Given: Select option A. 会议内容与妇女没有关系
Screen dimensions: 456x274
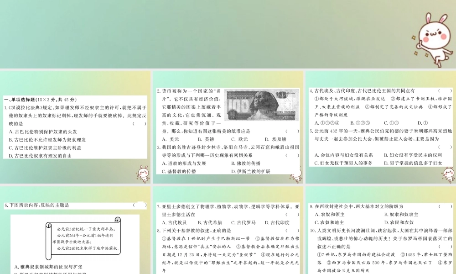Looking at the screenshot, I should point(343,155).
